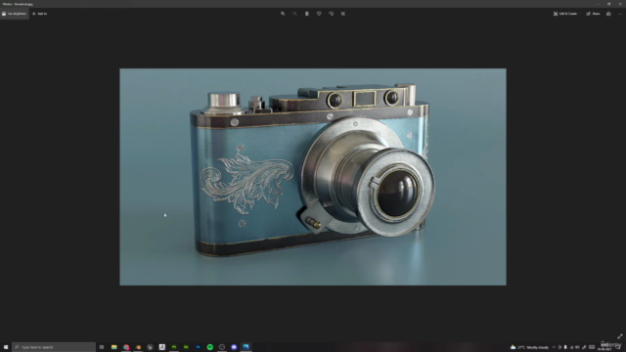Screen dimensions: 626x352
Task: Zoom out of the photo
Action: pos(294,14)
